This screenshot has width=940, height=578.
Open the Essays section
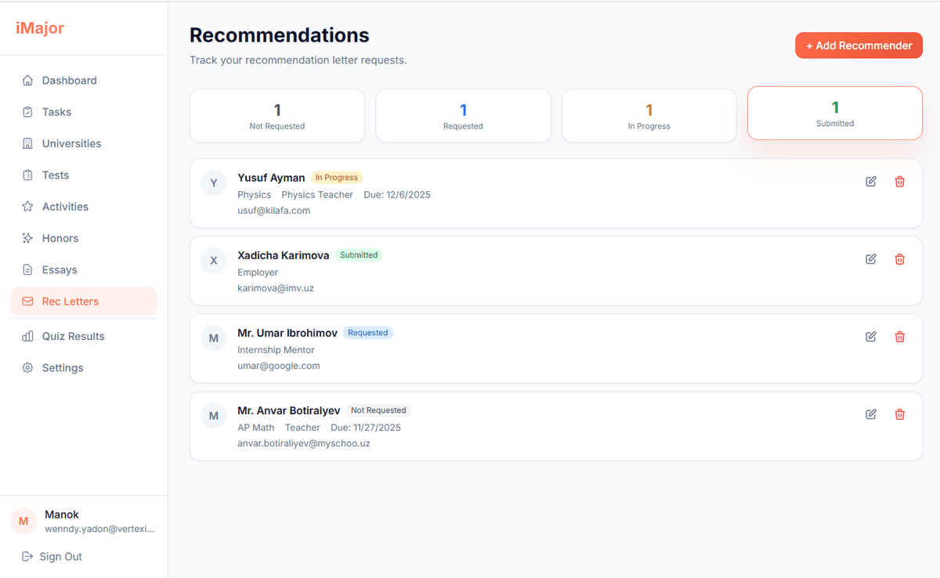[60, 270]
